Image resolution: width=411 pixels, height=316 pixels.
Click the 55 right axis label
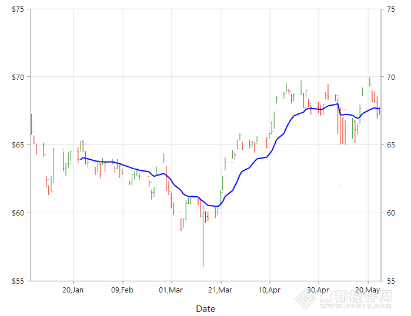390,281
